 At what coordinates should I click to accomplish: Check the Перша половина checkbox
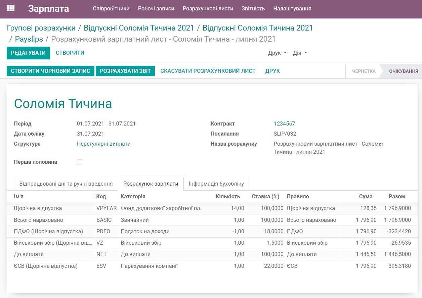[79, 162]
